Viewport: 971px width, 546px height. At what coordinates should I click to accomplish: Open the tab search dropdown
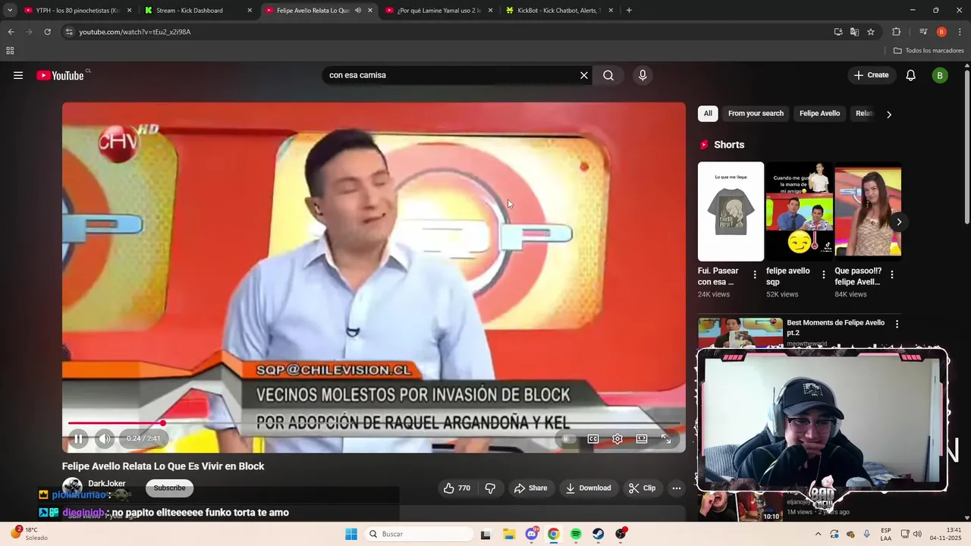click(x=10, y=11)
